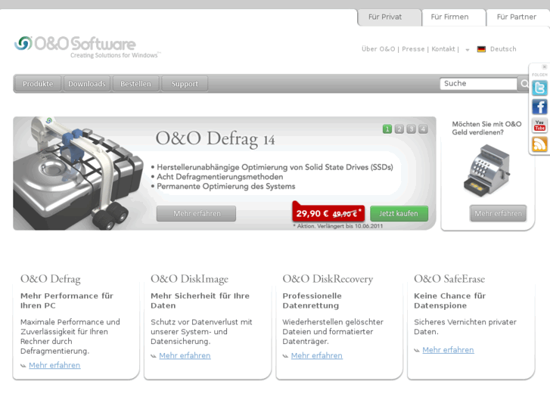The width and height of the screenshot is (550, 412).
Task: Open the language dropdown arrow
Action: (x=468, y=50)
